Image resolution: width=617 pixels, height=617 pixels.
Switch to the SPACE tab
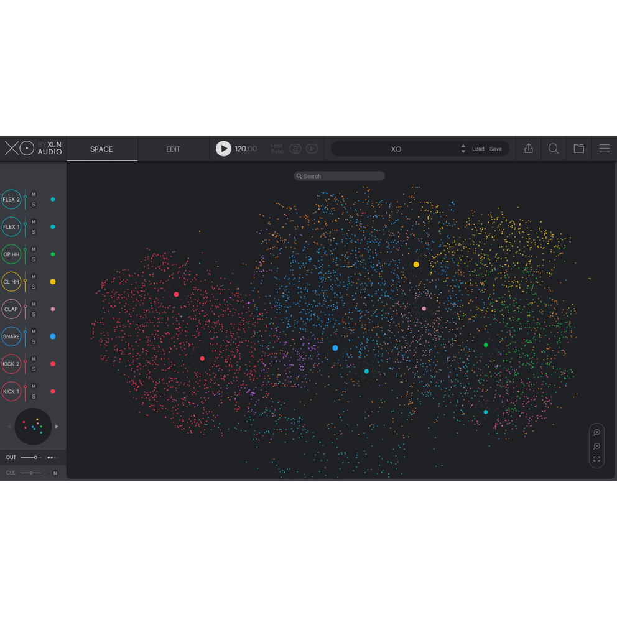101,149
